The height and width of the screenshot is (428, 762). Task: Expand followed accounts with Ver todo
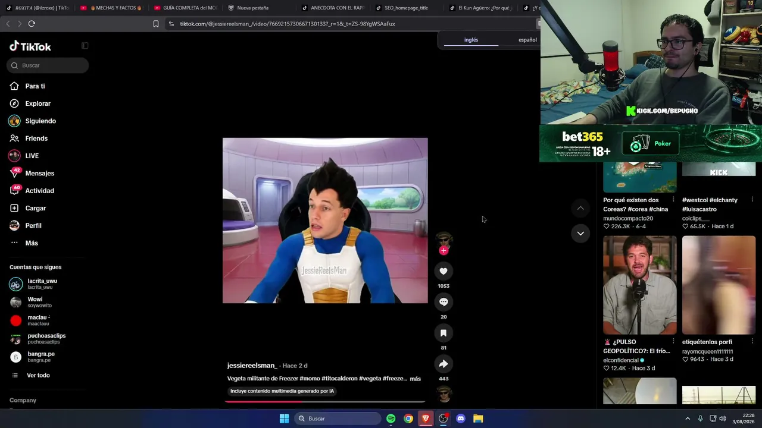31,376
